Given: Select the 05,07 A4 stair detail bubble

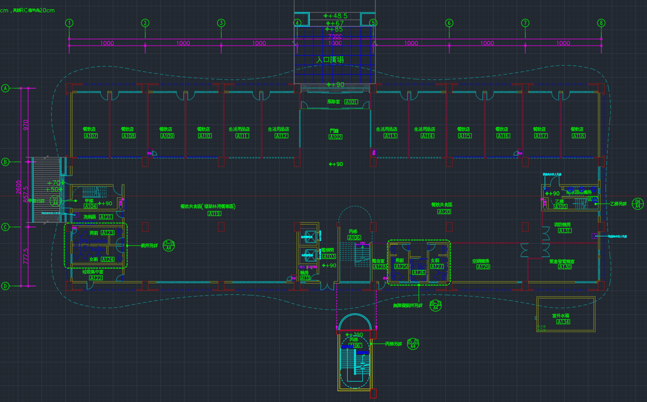Looking at the screenshot, I should 413,344.
